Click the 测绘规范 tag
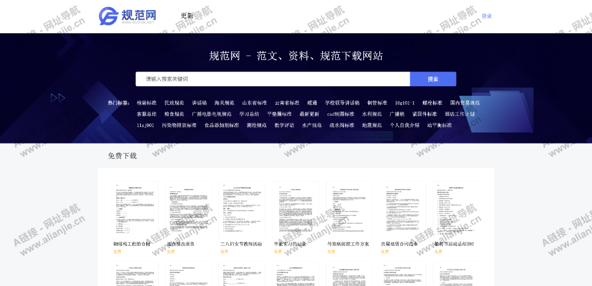Screen dimensions: 592x286 [257, 125]
